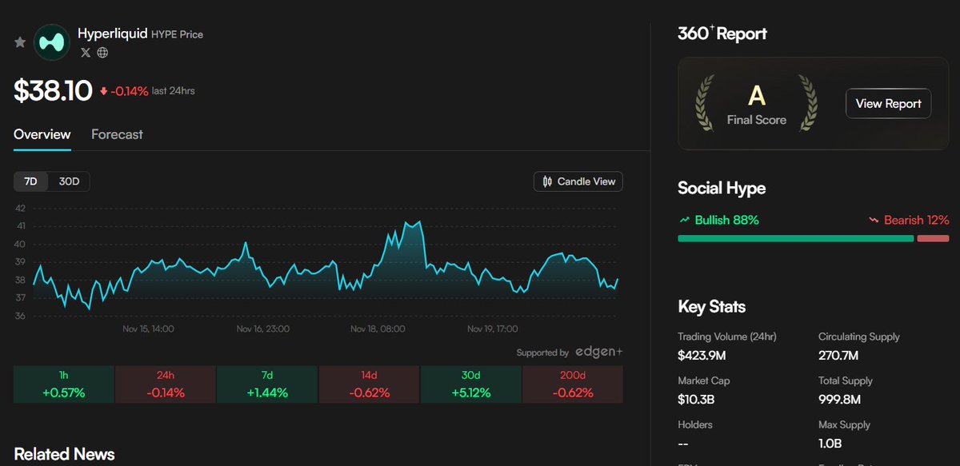The height and width of the screenshot is (466, 960).
Task: Switch to the Forecast tab
Action: coord(117,134)
